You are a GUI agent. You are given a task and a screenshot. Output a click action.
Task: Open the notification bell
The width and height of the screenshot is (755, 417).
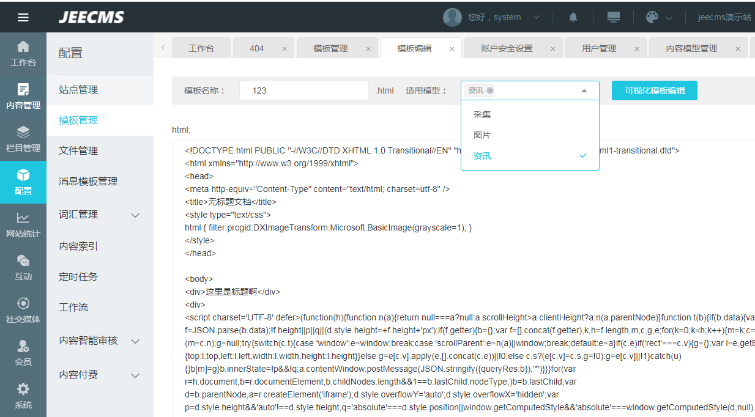point(573,17)
